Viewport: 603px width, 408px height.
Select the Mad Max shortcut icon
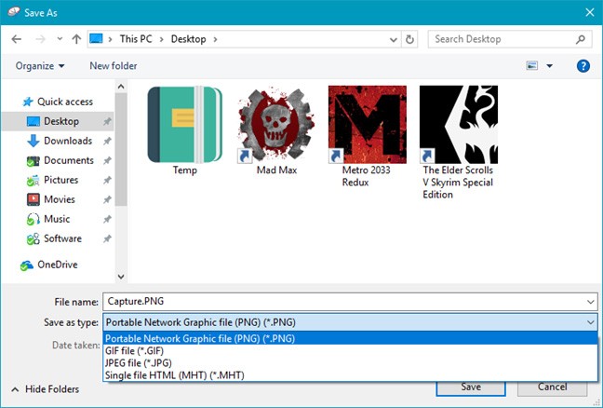[x=275, y=124]
